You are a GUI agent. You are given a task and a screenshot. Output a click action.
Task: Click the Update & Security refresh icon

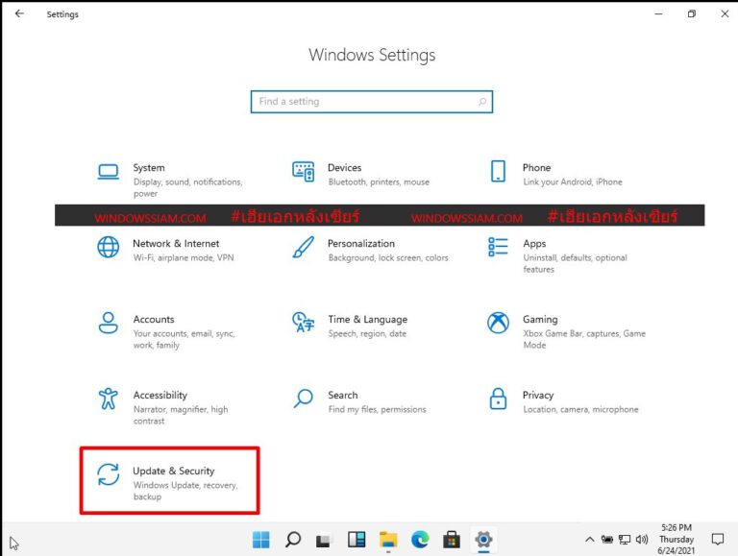tap(109, 474)
